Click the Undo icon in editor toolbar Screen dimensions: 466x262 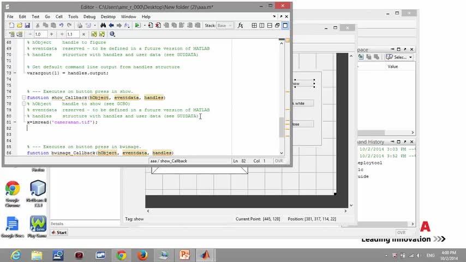61,26
